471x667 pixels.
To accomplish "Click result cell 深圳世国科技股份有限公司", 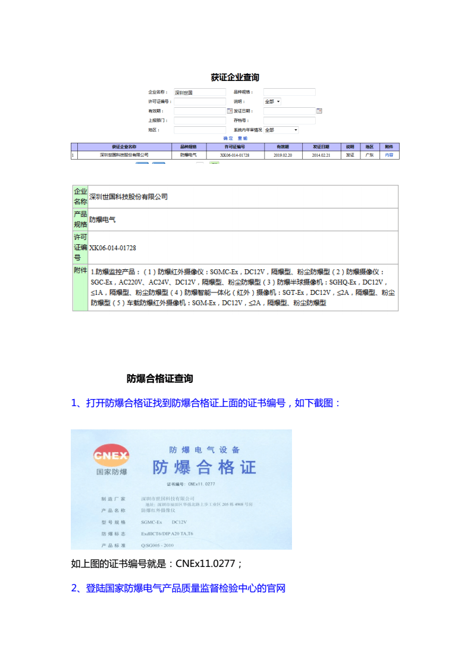I will click(x=124, y=155).
